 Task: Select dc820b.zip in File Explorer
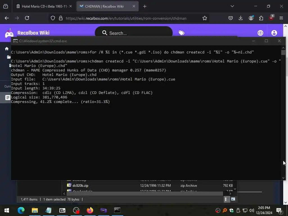(x=80, y=186)
